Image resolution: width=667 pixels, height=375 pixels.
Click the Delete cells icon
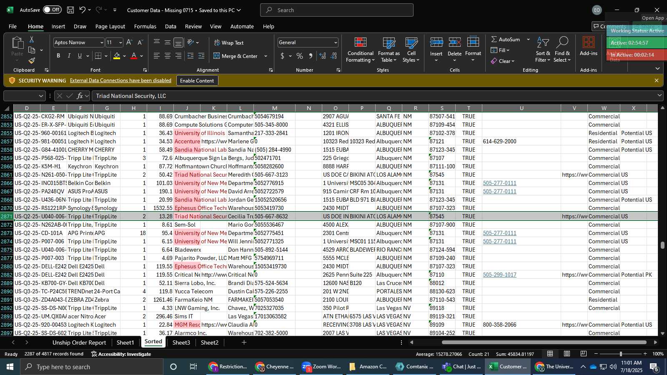click(454, 42)
